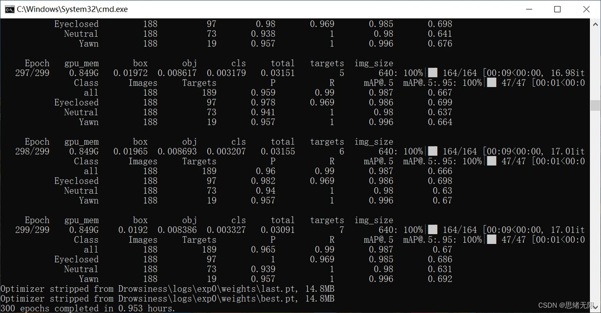Screen dimensions: 601x313
Task: Click the 16.98it speed reading
Action: pyautogui.click(x=568, y=72)
